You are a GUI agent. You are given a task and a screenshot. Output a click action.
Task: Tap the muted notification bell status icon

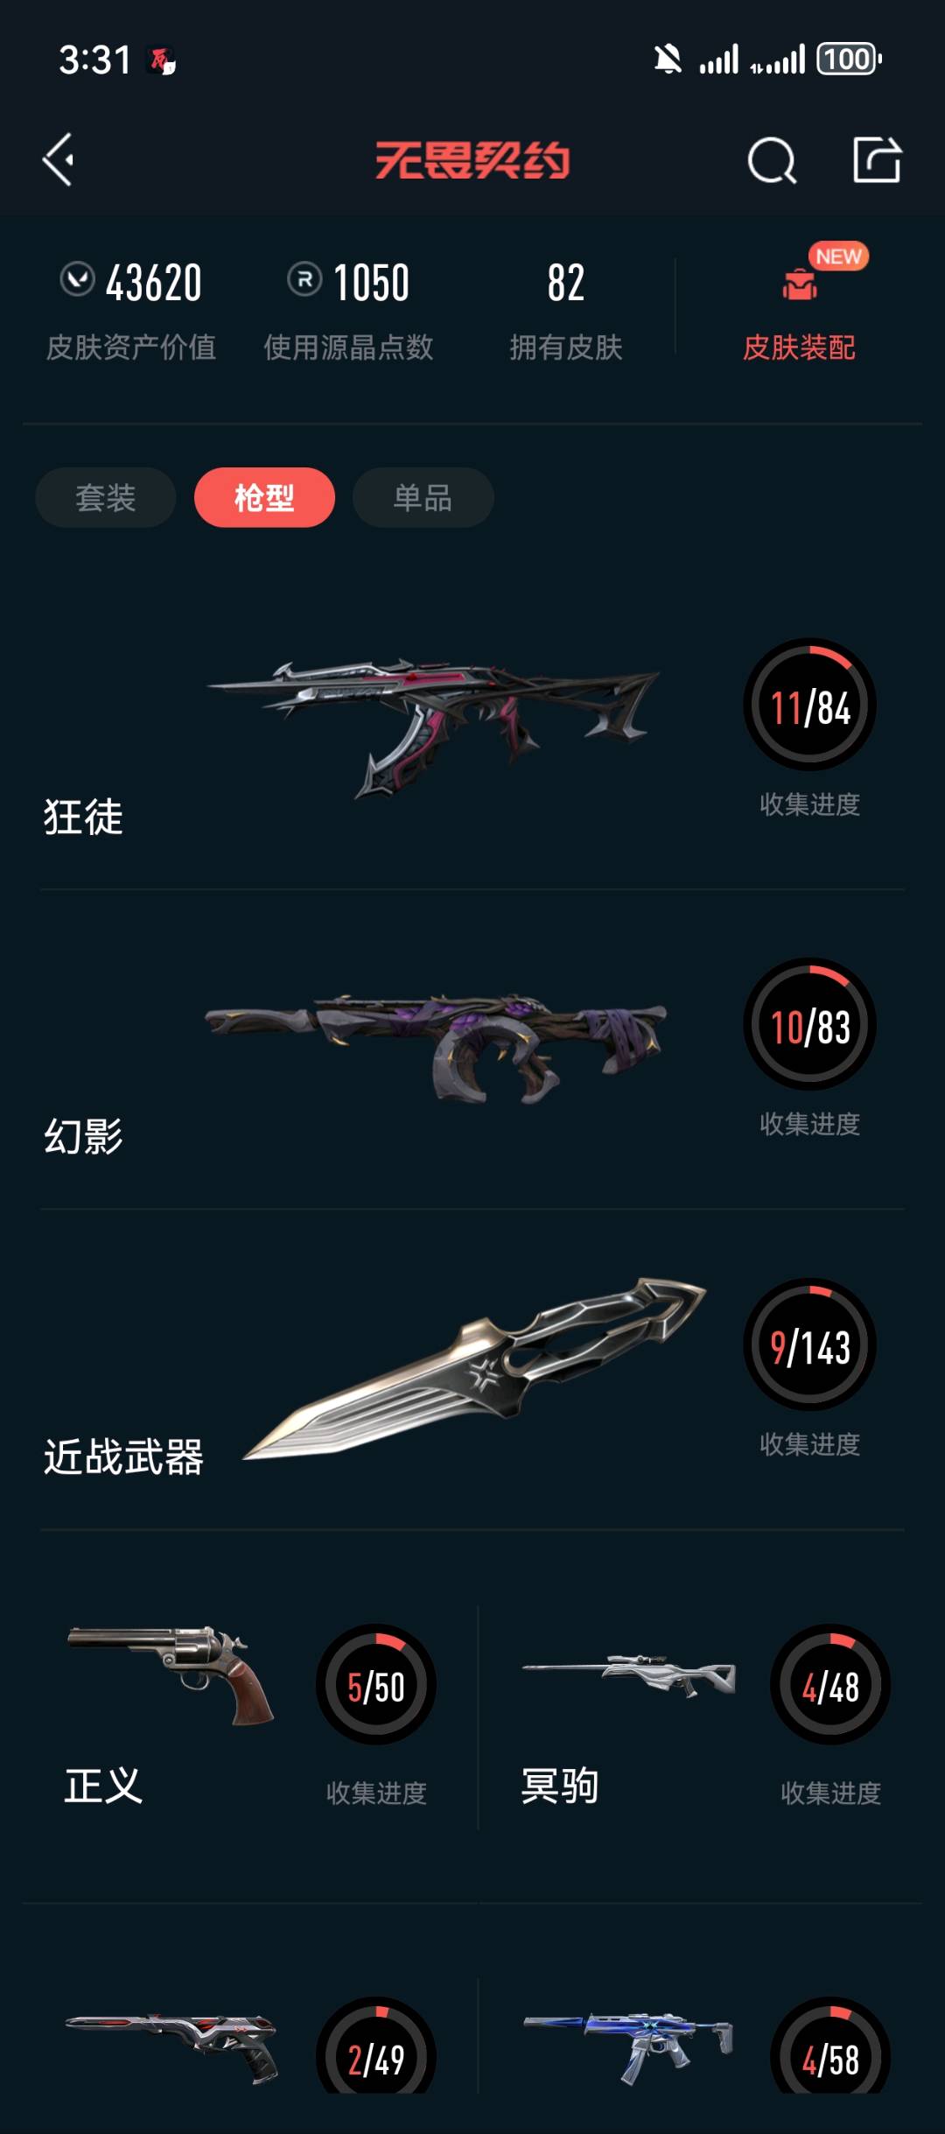(x=668, y=60)
